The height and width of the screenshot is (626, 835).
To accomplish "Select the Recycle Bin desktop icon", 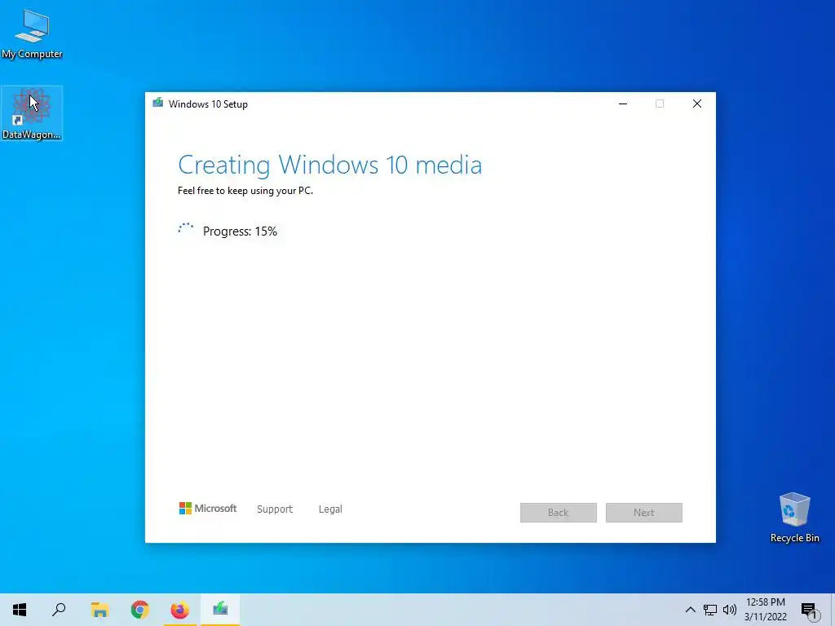I will [794, 518].
